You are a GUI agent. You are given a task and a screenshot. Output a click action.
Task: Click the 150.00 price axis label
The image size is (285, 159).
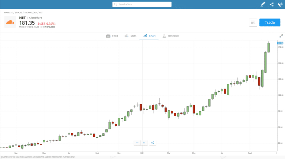click(281, 63)
